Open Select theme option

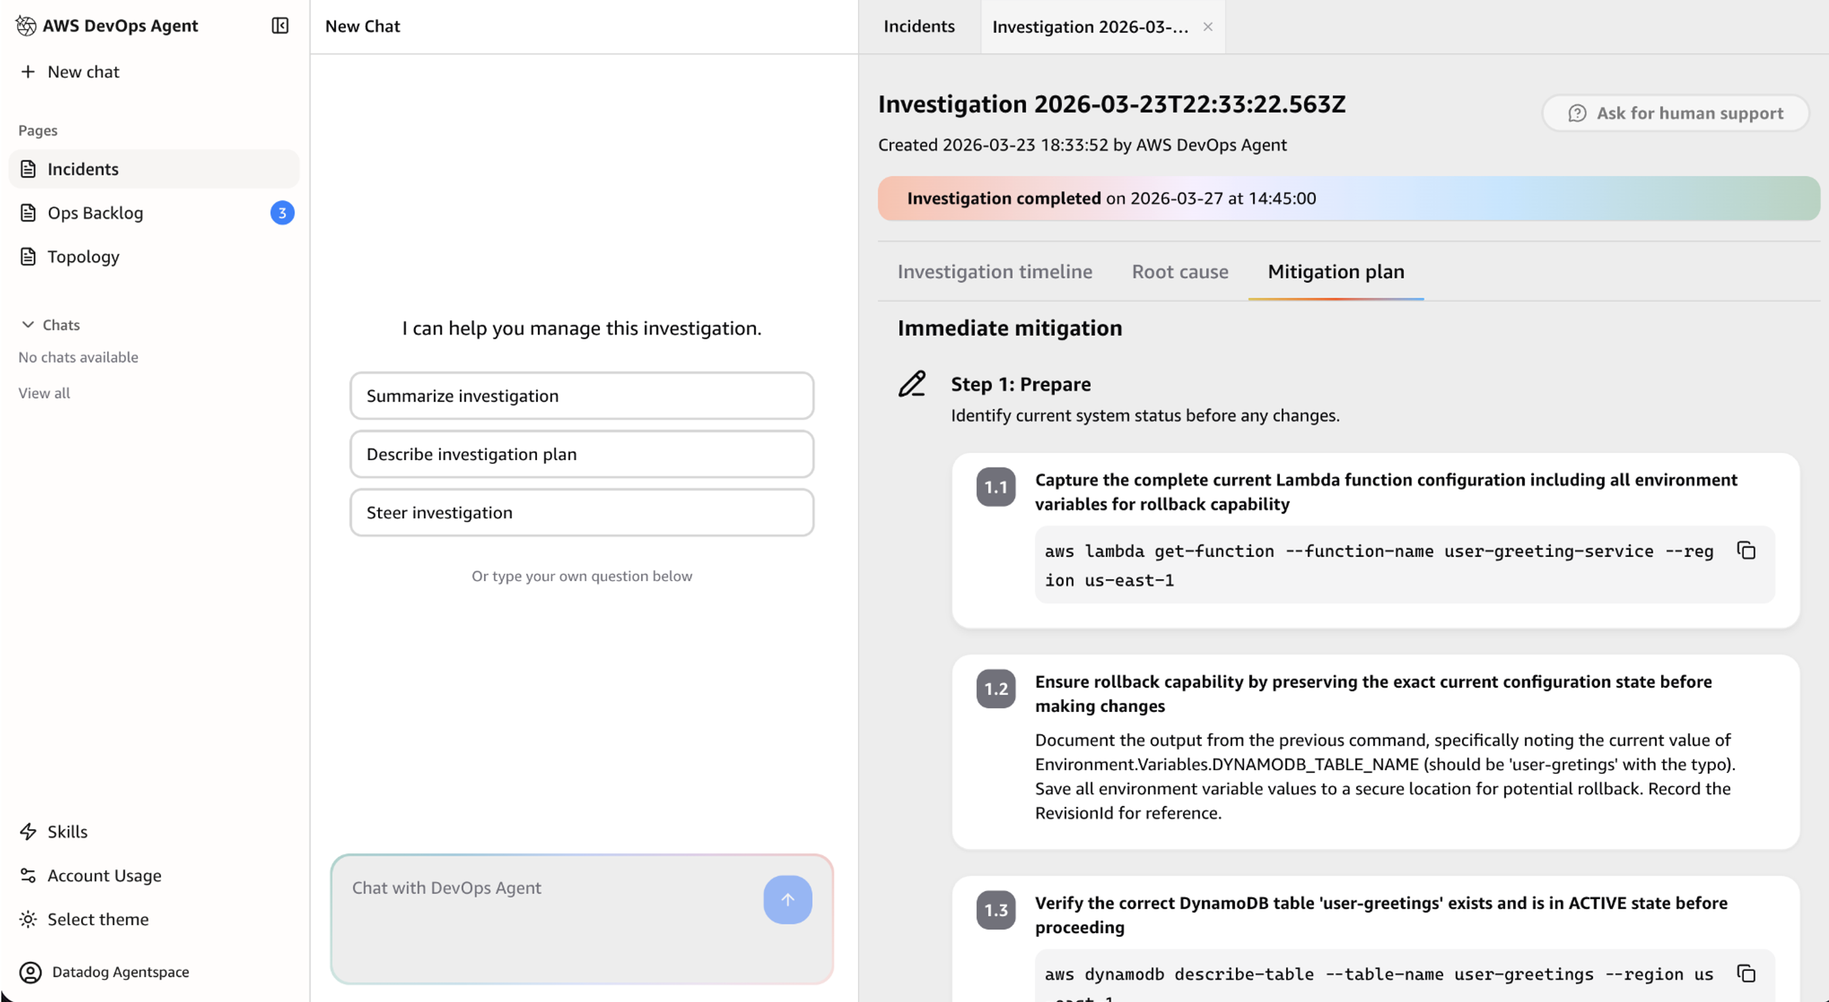153,920
